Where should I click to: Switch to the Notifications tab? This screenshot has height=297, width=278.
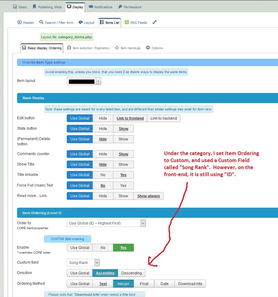[101, 7]
